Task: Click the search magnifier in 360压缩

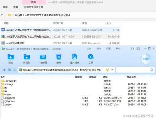Action: 152,70
